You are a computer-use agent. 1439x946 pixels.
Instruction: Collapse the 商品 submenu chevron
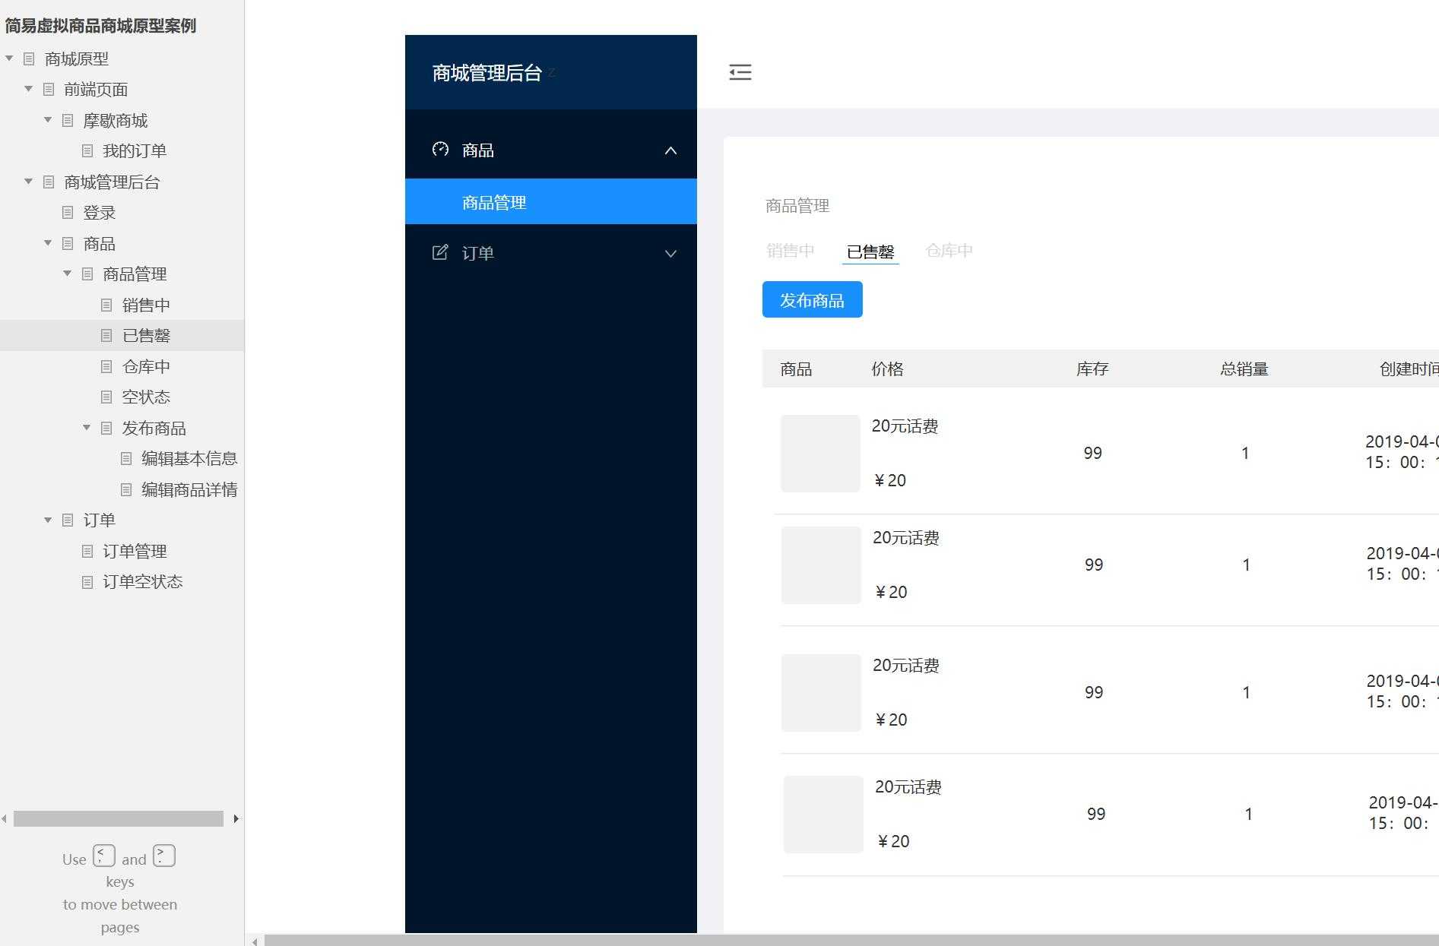670,150
